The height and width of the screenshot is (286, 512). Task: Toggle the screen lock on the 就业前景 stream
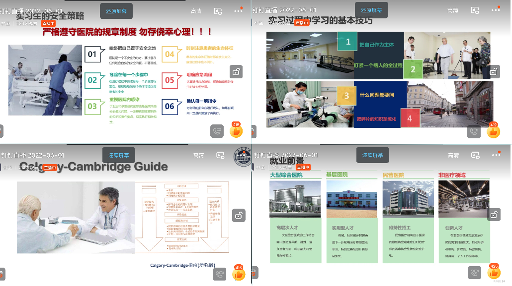point(494,215)
